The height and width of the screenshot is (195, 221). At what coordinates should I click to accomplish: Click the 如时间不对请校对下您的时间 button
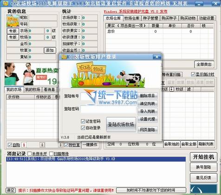(x=151, y=190)
